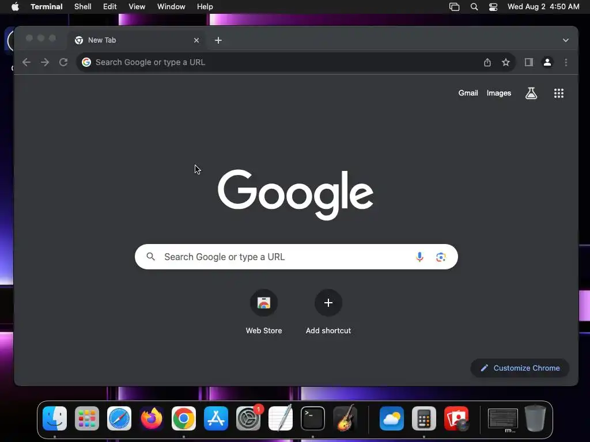Open the View menu
The height and width of the screenshot is (442, 590).
137,7
